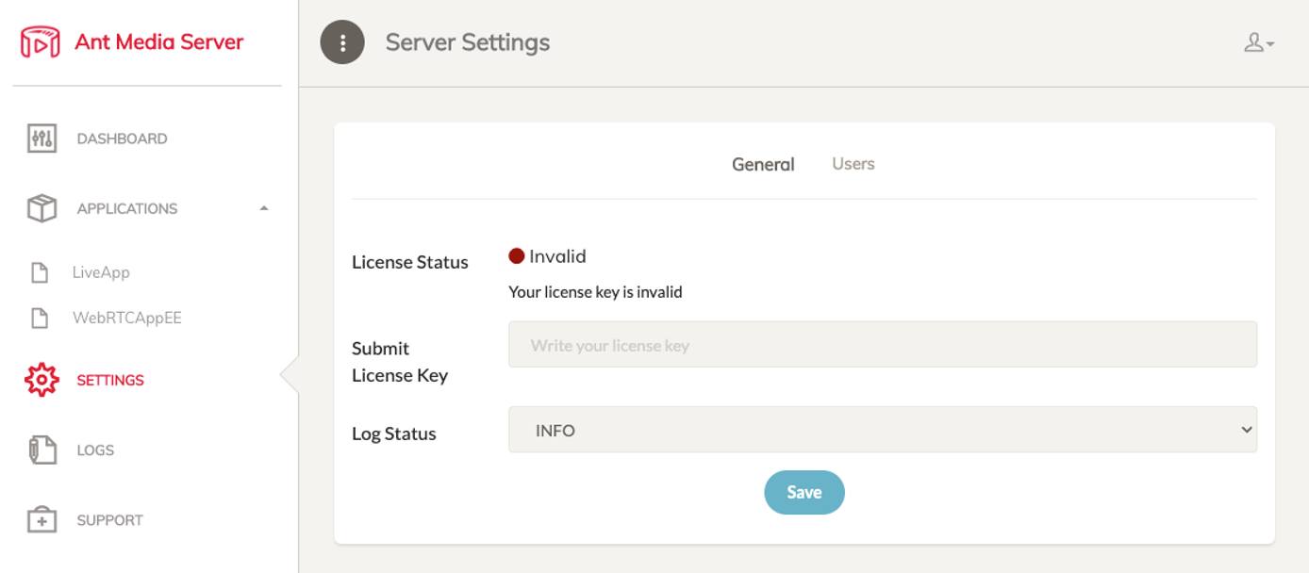Screen dimensions: 1309x573
Task: Click the license key input field
Action: (x=883, y=343)
